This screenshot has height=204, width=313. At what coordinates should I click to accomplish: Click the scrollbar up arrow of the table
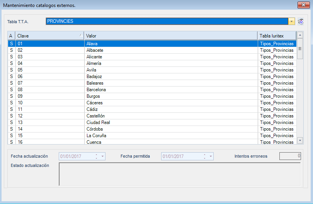300,35
